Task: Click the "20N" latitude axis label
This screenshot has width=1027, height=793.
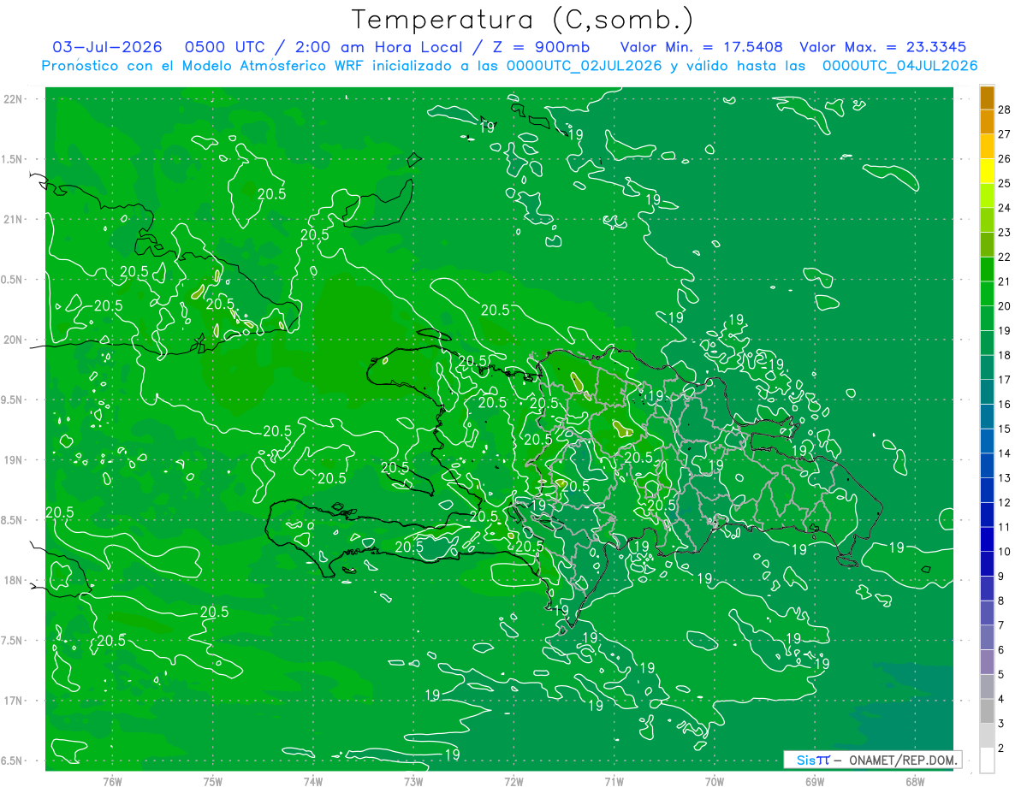Action: click(x=13, y=340)
